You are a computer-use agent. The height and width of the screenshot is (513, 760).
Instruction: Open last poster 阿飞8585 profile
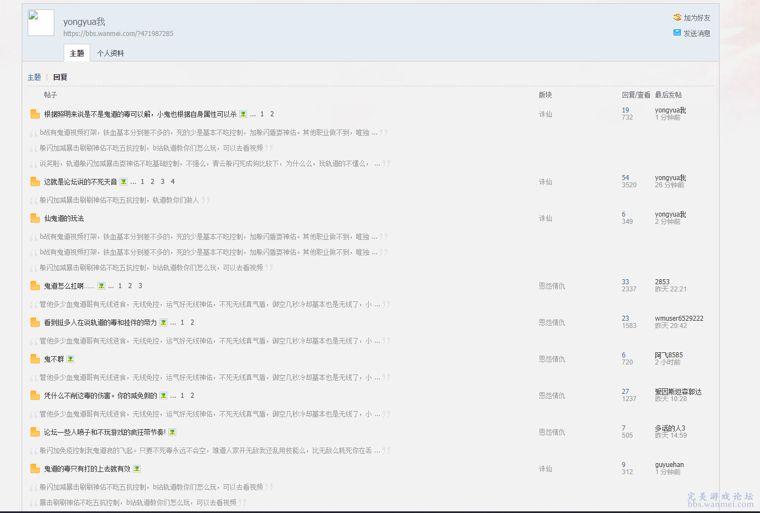coord(669,355)
